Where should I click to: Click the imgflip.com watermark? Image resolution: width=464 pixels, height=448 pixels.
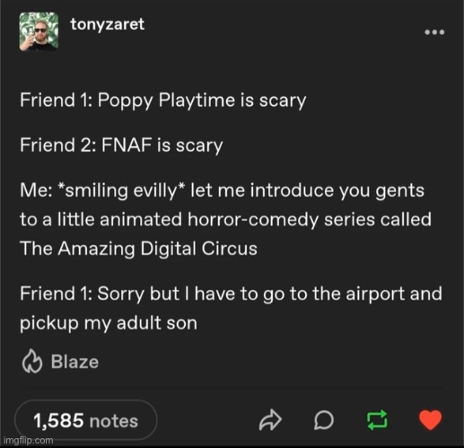tap(29, 441)
